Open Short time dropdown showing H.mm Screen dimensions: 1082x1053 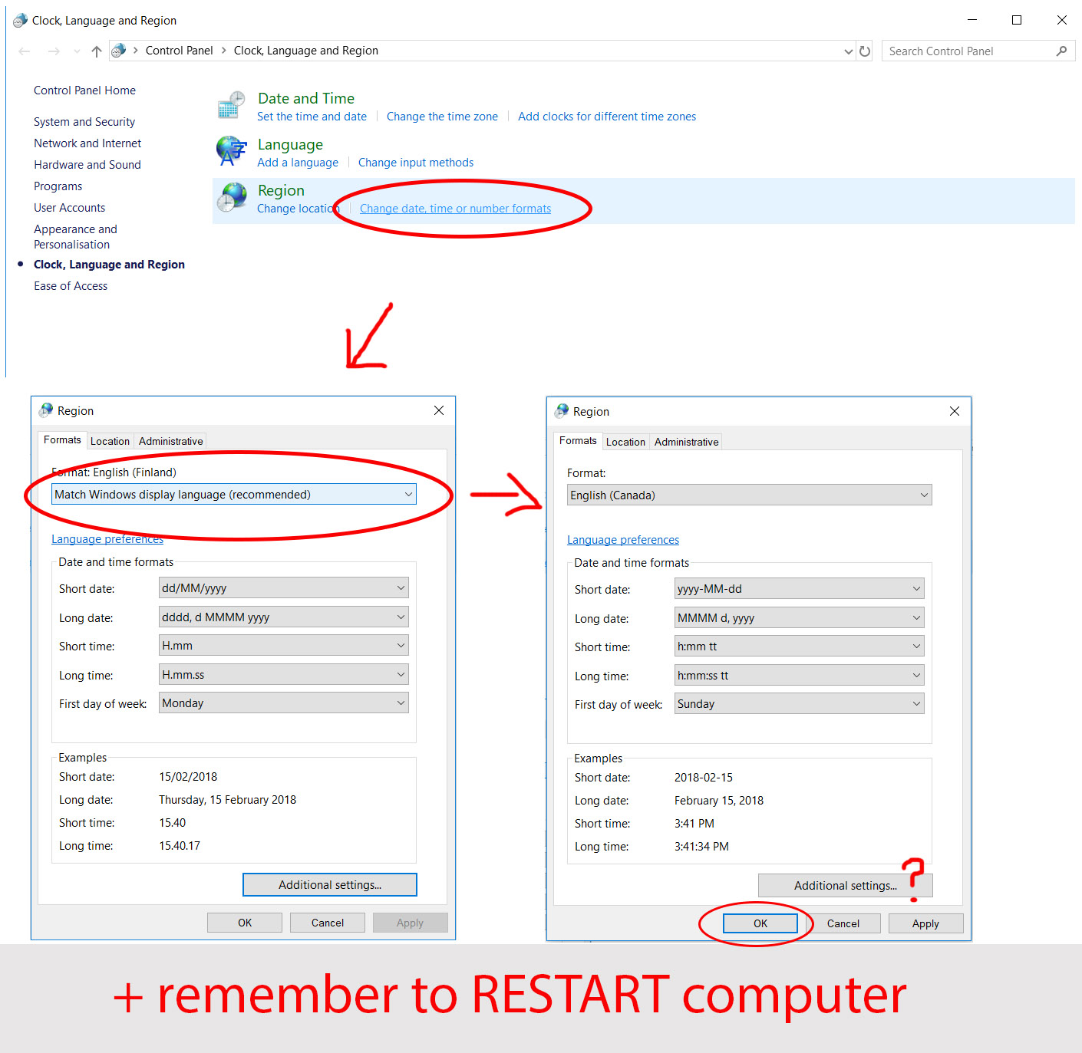point(284,646)
